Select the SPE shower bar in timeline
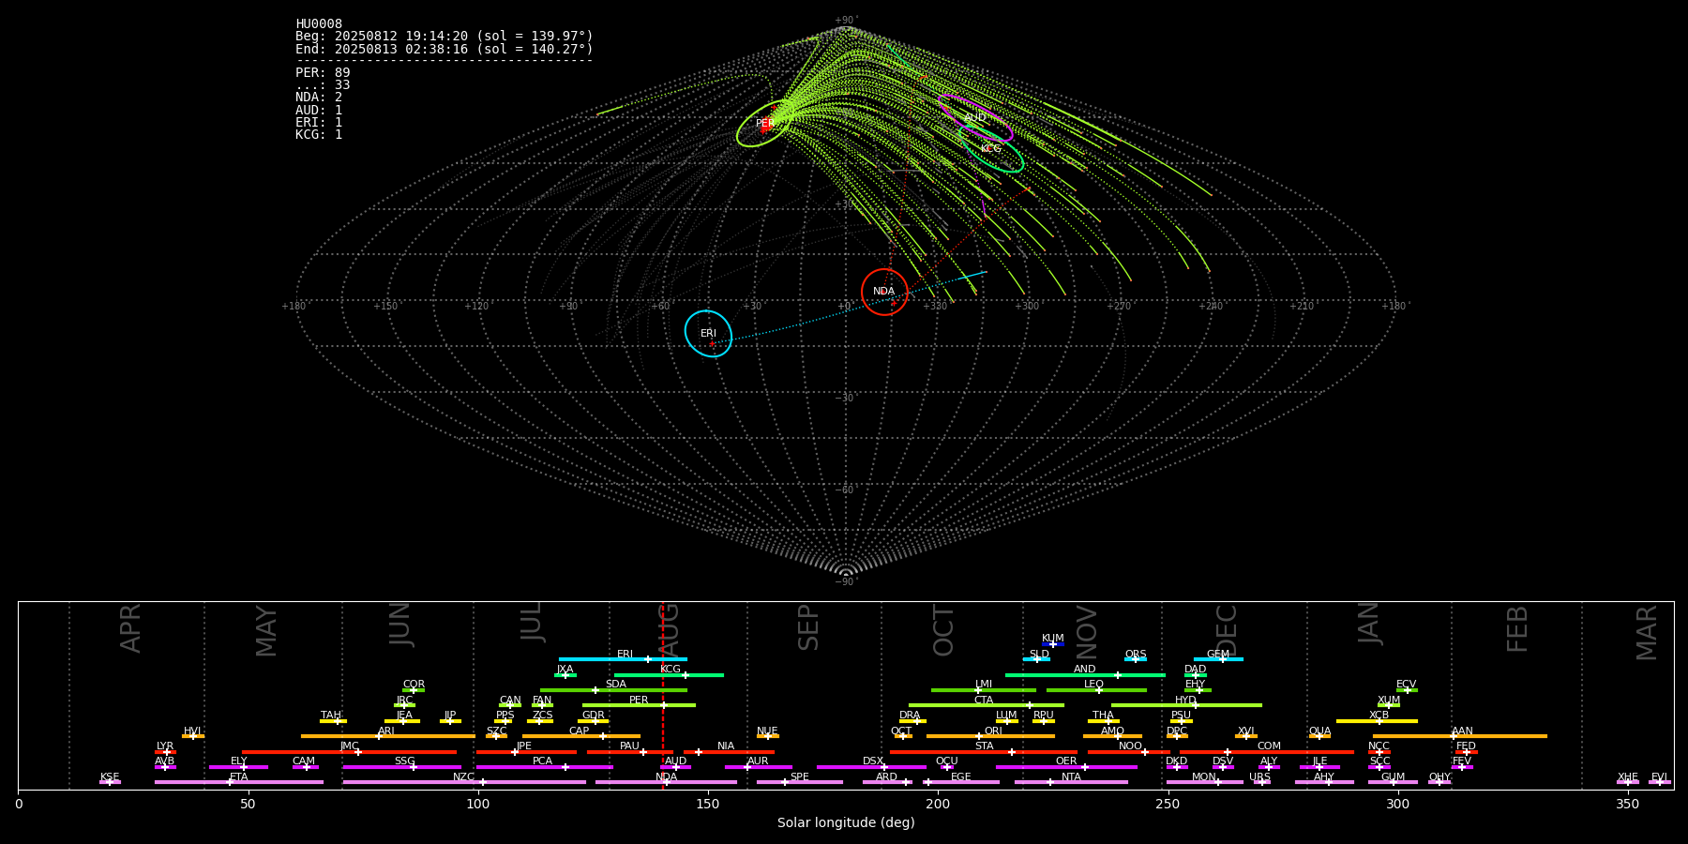This screenshot has width=1688, height=844. 799,782
